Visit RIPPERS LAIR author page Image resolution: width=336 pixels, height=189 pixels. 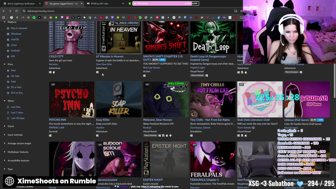click(x=56, y=128)
